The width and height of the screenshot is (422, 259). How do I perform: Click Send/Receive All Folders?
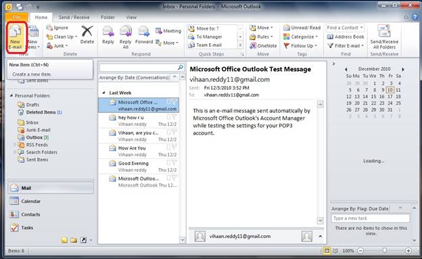tap(384, 37)
